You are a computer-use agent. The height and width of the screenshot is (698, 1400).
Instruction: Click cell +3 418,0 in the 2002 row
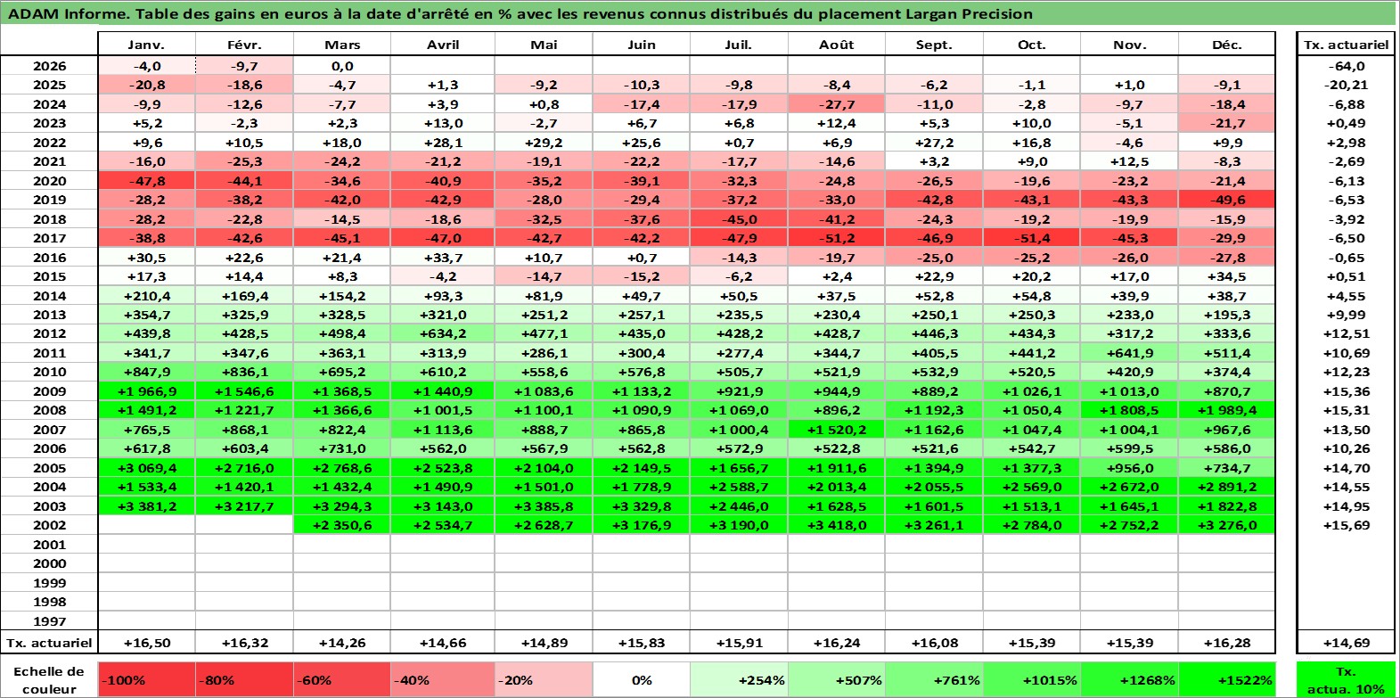point(836,525)
